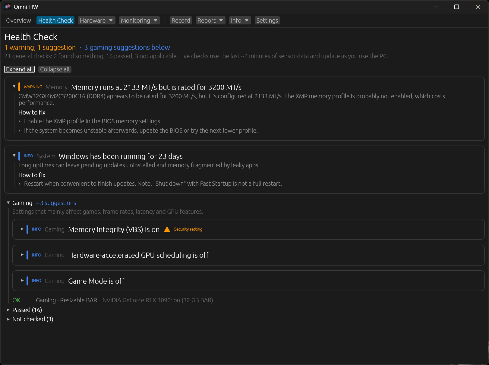Open the Info dropdown menu

point(240,20)
